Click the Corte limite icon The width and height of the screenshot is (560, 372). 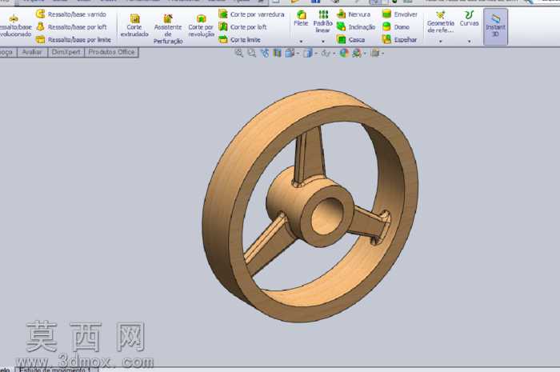[x=223, y=39]
